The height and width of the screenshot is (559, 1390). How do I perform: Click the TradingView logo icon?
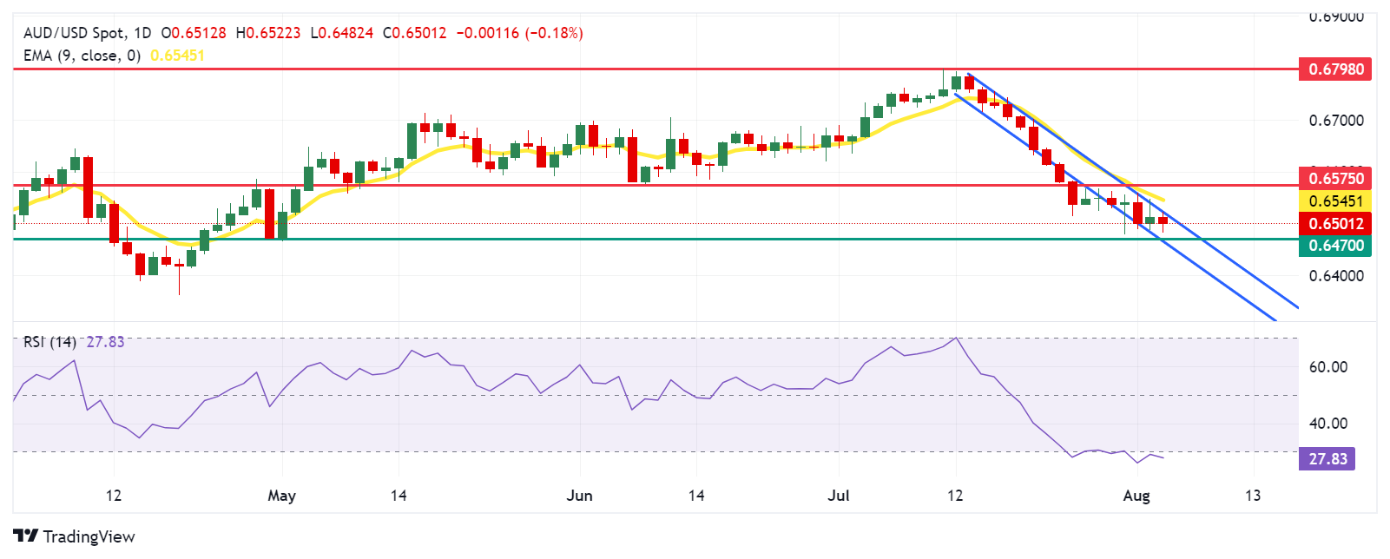tap(26, 536)
